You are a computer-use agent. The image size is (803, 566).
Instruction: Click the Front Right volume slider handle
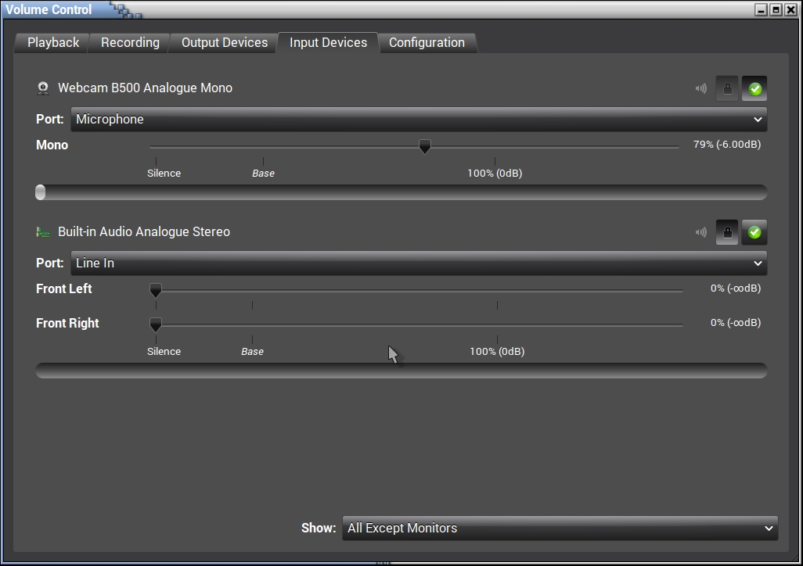(x=156, y=324)
